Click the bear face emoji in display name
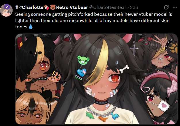Viewport: 180px width, 126px height. pyautogui.click(x=53, y=7)
